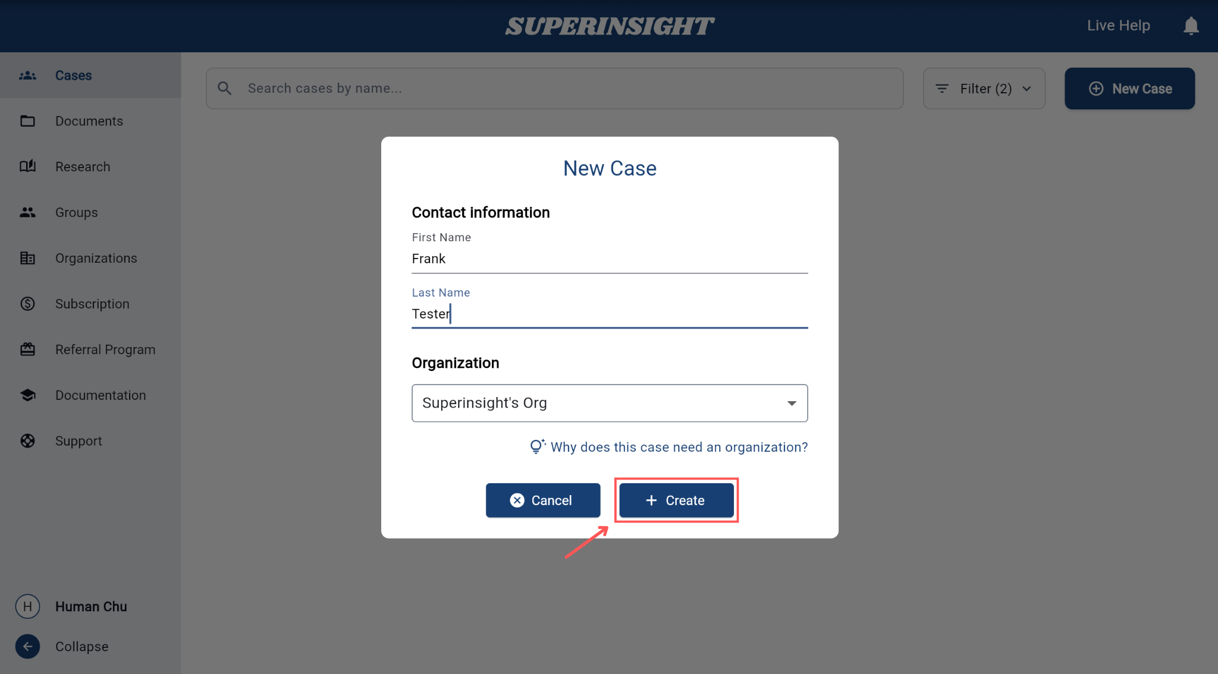Click the First Name field containing Frank

(610, 259)
